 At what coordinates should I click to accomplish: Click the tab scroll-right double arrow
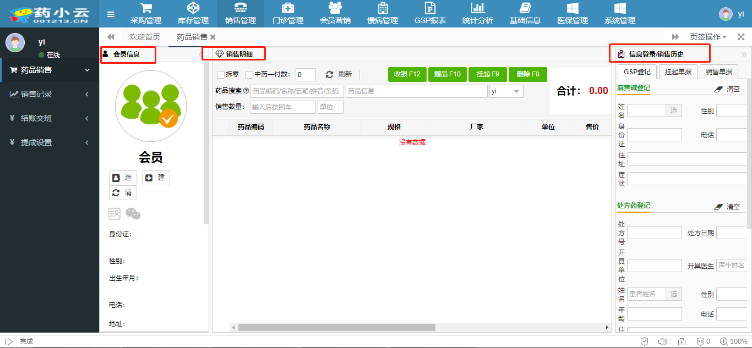coord(675,37)
